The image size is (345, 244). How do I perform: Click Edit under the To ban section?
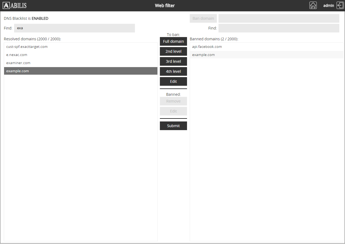(x=173, y=81)
